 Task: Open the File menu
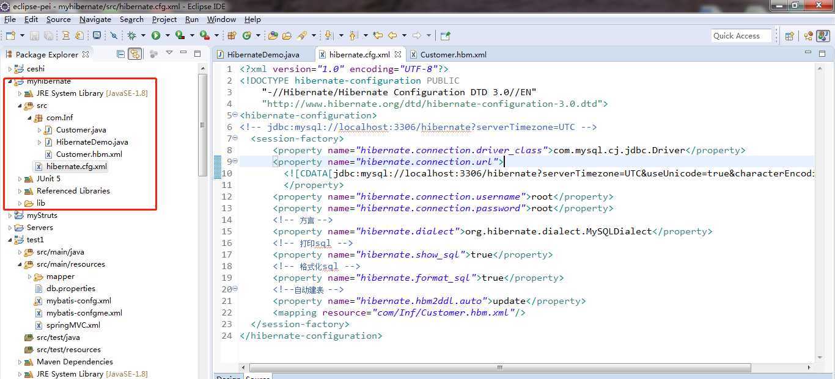tap(10, 19)
